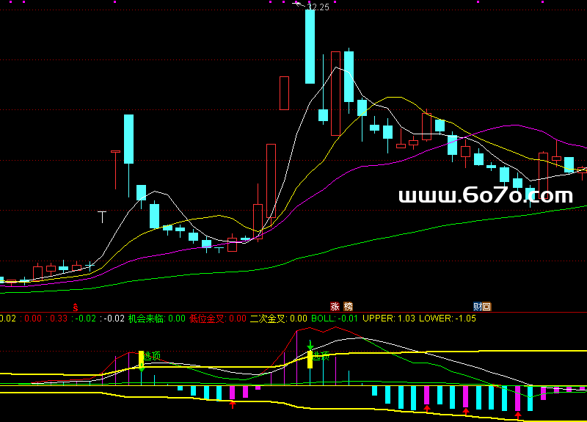The image size is (587, 422).
Task: Click the green down arrow in indicator panel
Action: (310, 343)
